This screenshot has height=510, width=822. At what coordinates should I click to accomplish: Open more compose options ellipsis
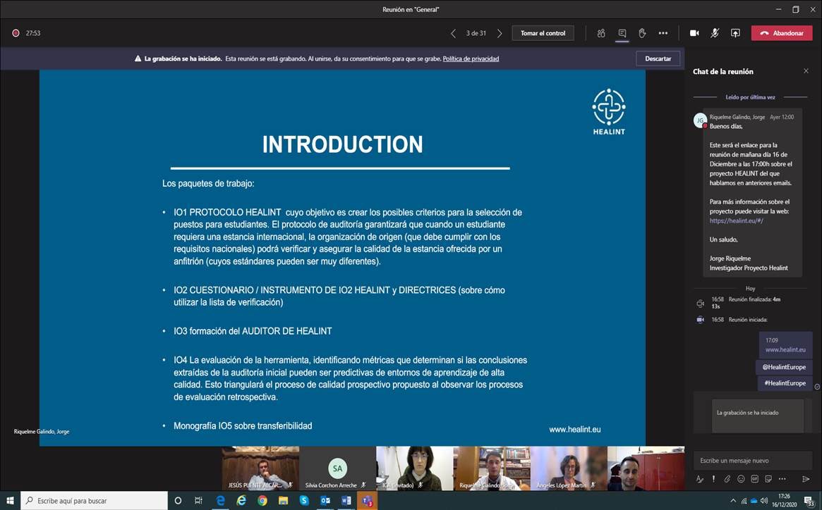782,478
